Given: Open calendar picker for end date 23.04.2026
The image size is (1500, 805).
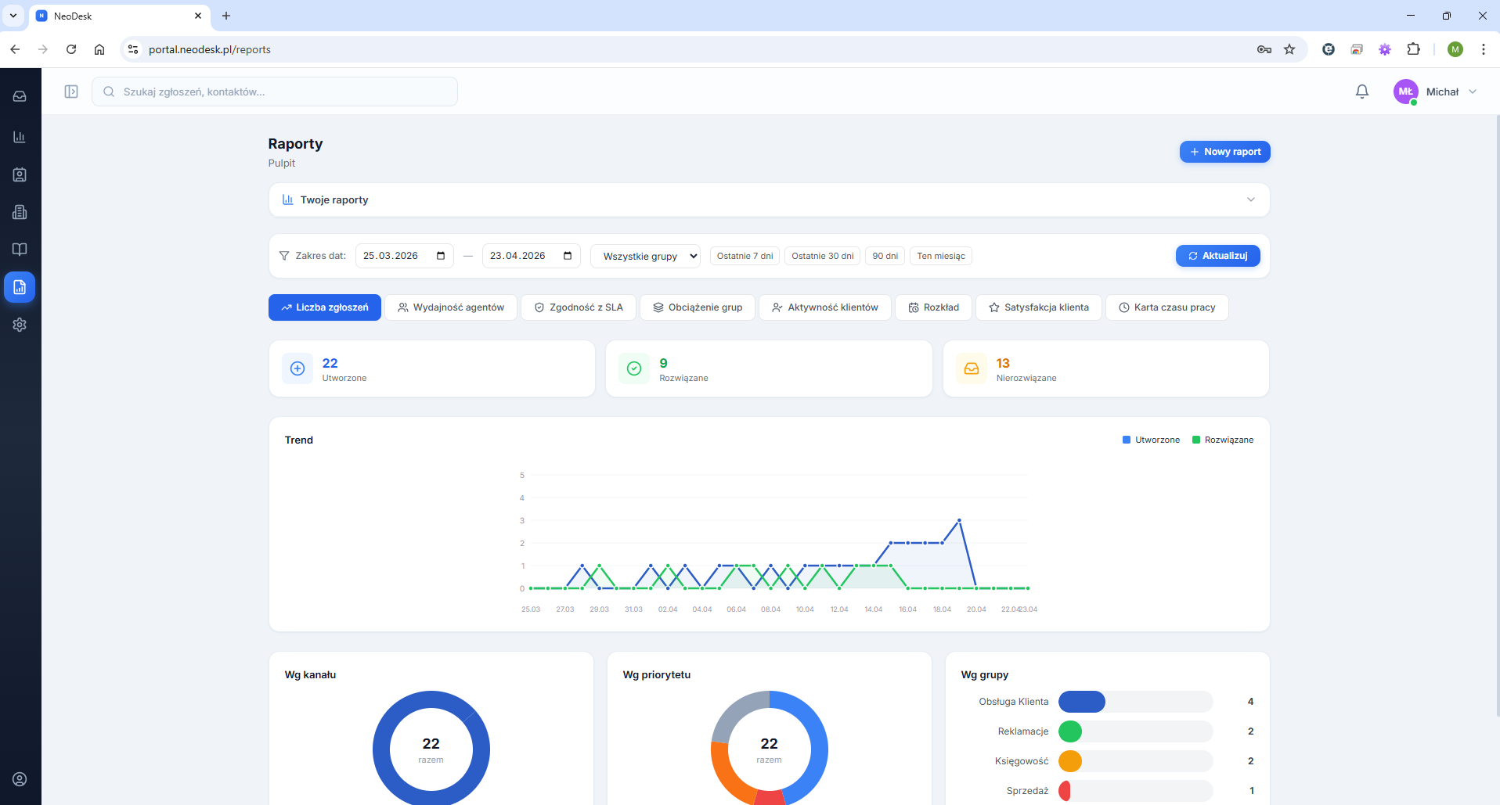Looking at the screenshot, I should (x=568, y=256).
